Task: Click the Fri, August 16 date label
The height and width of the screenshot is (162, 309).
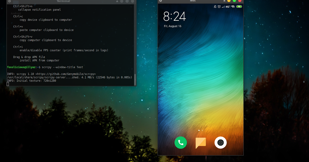Action: point(173,26)
